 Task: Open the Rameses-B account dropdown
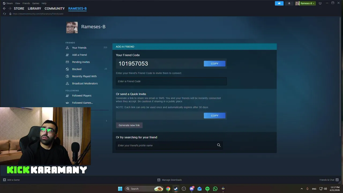(305, 3)
